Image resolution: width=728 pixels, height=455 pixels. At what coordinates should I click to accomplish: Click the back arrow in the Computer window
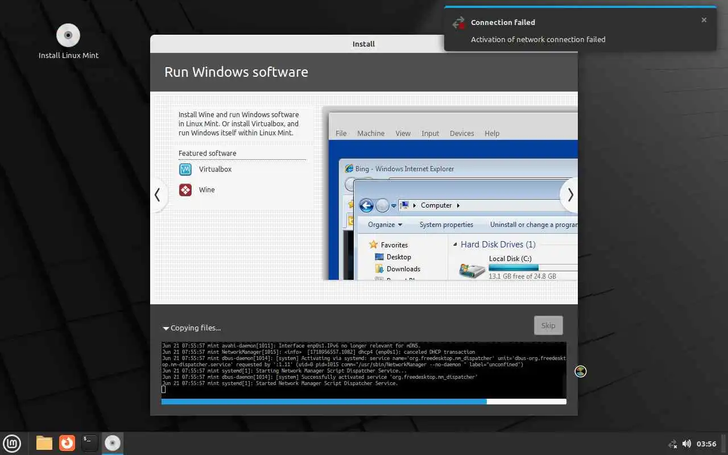tap(366, 205)
